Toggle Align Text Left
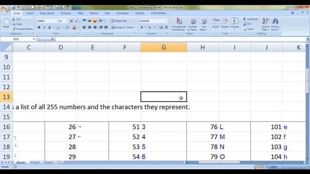Screen dimensions: 310x174 (x=84, y=28)
